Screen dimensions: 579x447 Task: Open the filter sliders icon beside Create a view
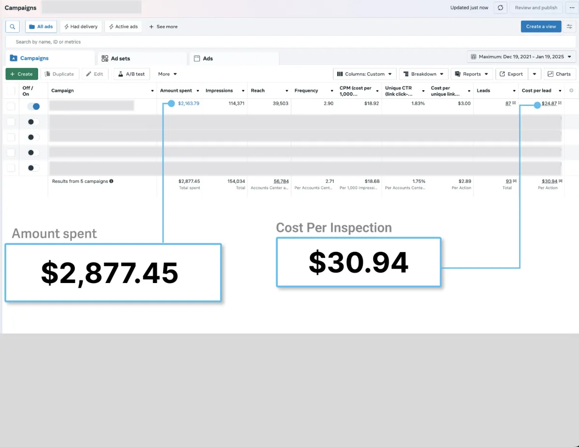pos(569,27)
